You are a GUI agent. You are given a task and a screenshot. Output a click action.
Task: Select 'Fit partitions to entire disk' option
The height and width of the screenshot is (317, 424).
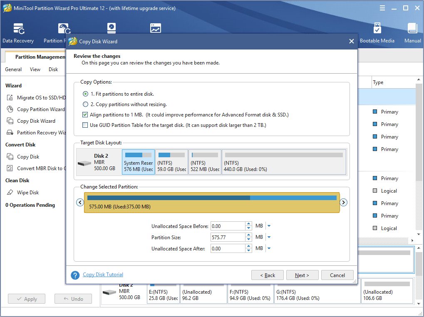pyautogui.click(x=86, y=94)
